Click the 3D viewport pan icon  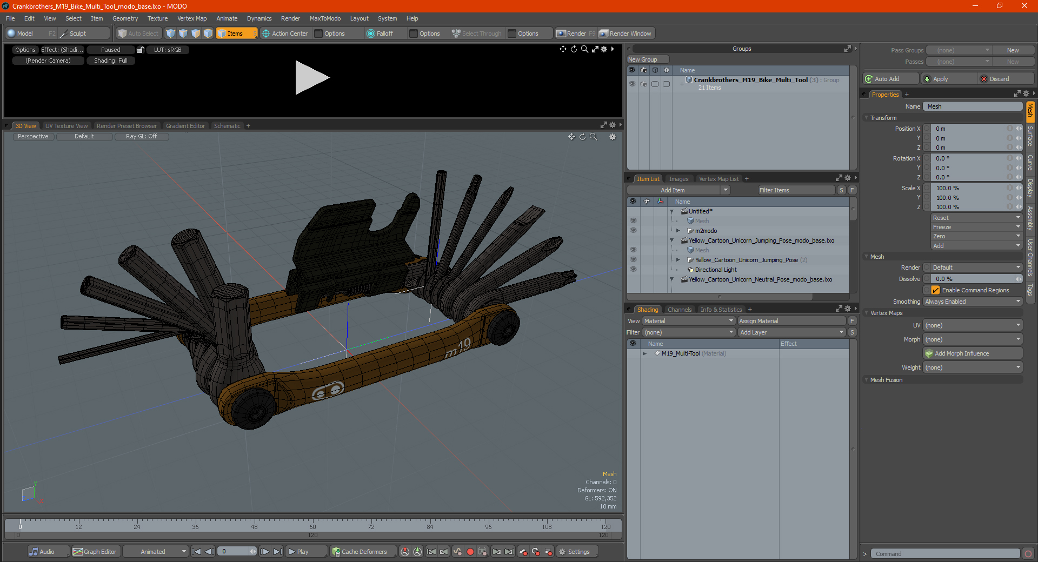[571, 137]
